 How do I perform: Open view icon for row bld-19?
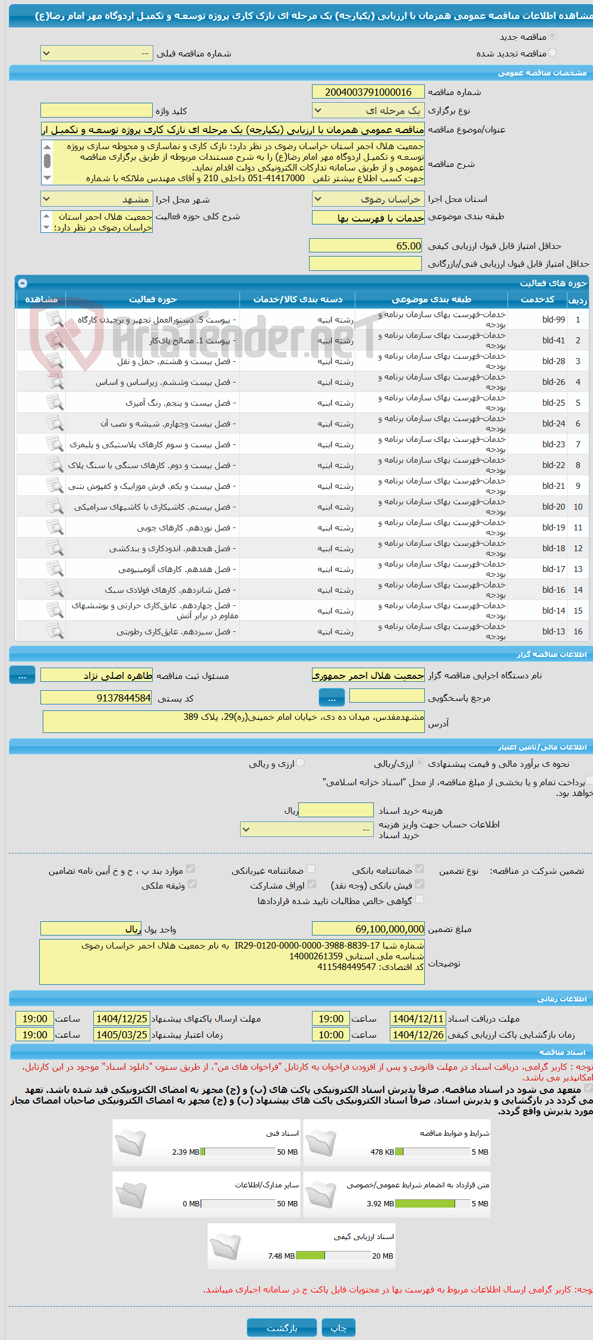pyautogui.click(x=55, y=527)
